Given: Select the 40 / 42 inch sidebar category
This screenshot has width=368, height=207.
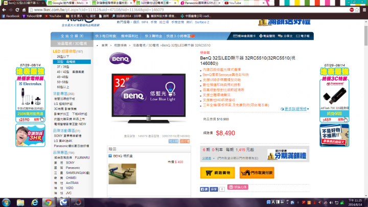Looking at the screenshot, I should tap(71, 72).
